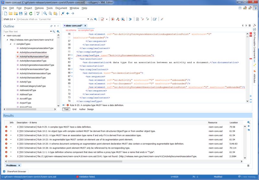The image size is (259, 180).
Task: Click the Find resources folder-search icon
Action: [x=55, y=14]
